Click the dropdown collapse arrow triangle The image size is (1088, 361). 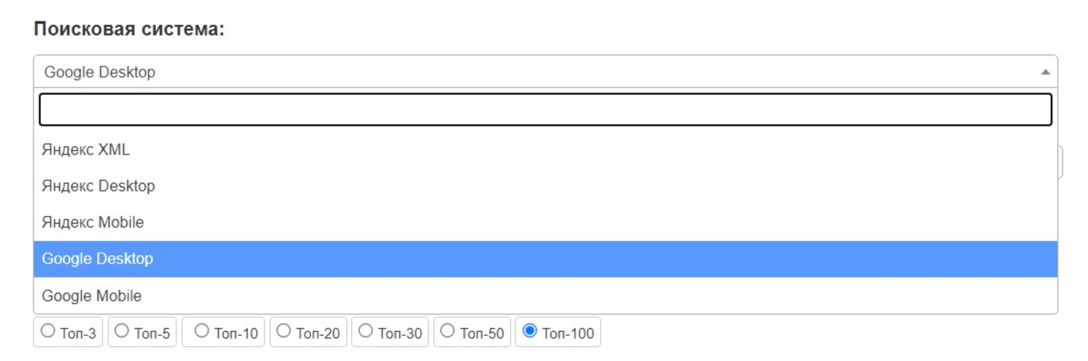(1045, 72)
